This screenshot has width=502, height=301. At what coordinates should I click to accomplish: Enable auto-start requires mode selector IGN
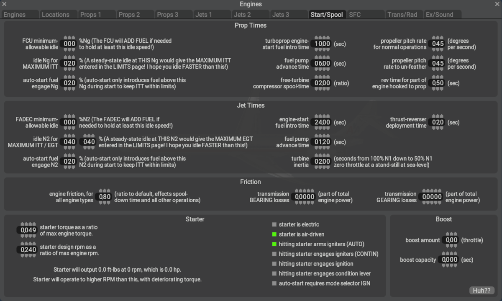point(274,283)
